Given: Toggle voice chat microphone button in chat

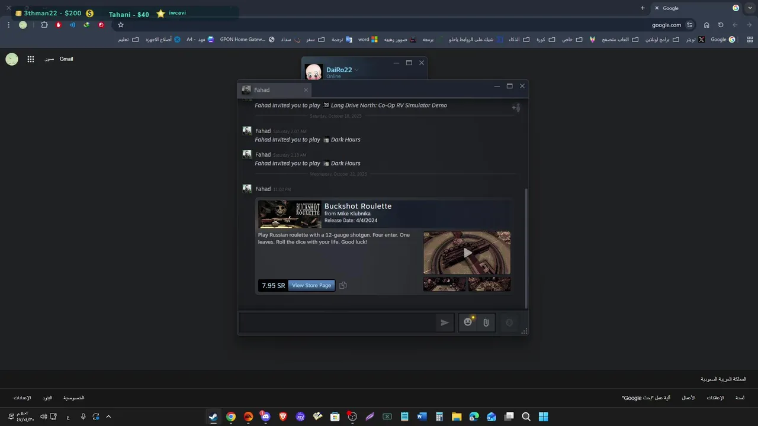Looking at the screenshot, I should pyautogui.click(x=509, y=322).
